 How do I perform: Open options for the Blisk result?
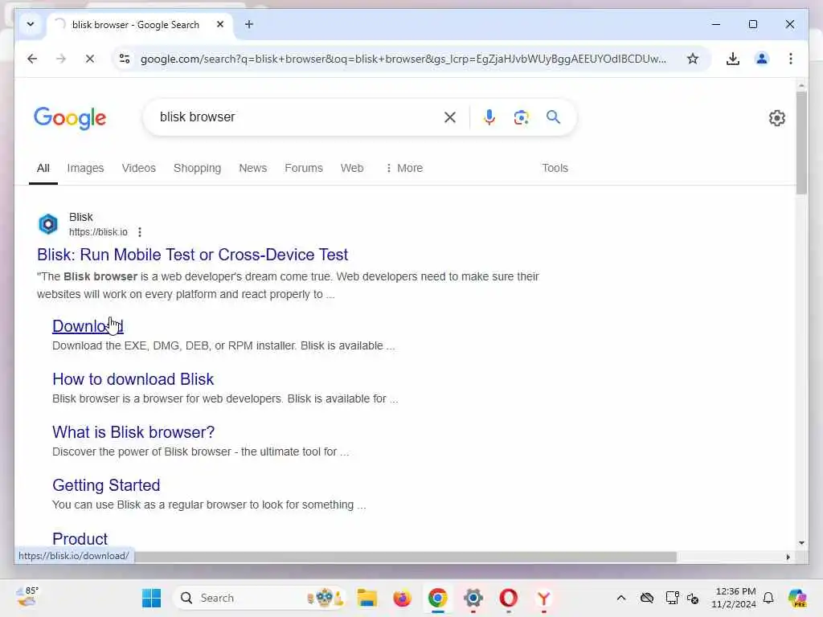click(140, 232)
